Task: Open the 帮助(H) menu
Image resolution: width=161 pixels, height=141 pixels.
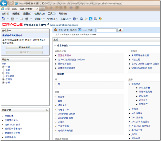Action: click(63, 14)
